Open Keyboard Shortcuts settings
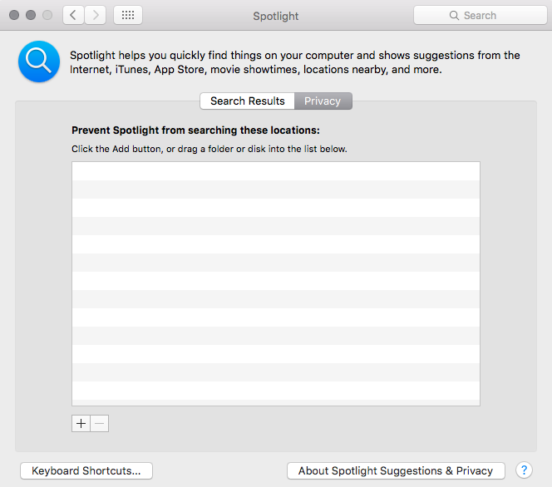The height and width of the screenshot is (487, 552). click(86, 471)
